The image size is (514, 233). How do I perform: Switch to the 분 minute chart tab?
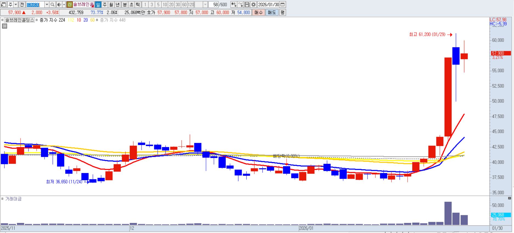125,5
